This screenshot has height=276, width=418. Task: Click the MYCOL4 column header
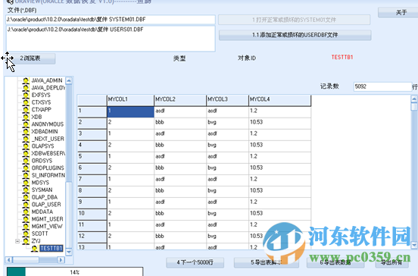click(279, 100)
